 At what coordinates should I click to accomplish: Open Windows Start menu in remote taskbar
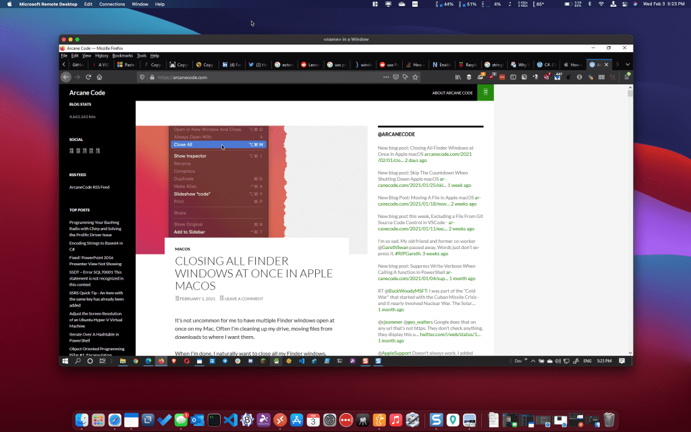click(66, 361)
